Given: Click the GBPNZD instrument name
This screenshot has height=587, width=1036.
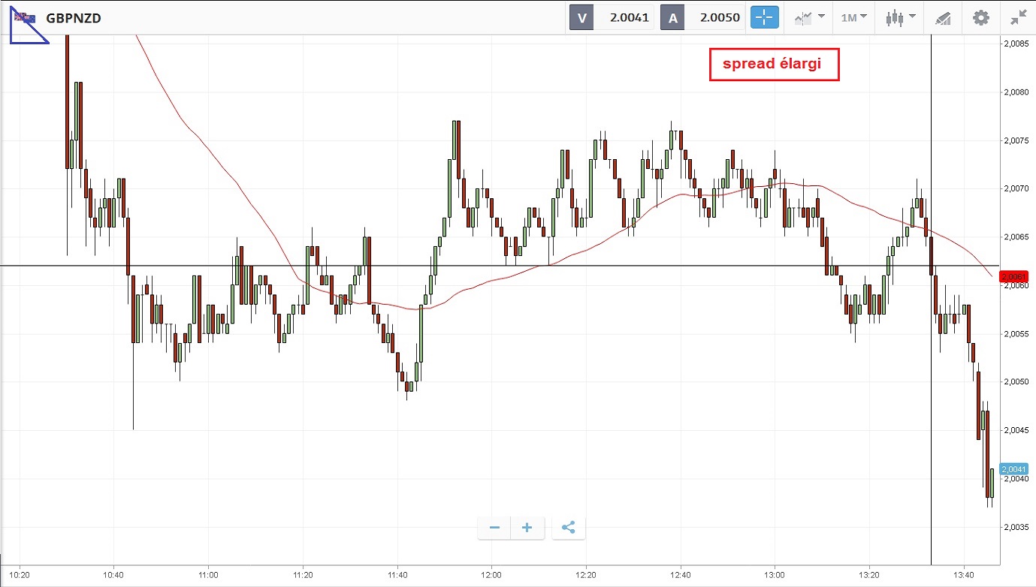Looking at the screenshot, I should (74, 18).
